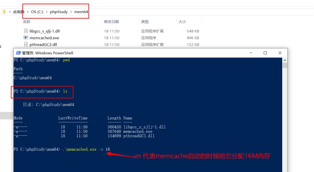Click the 496 KB size cell
314x172 pixels.
point(193,38)
